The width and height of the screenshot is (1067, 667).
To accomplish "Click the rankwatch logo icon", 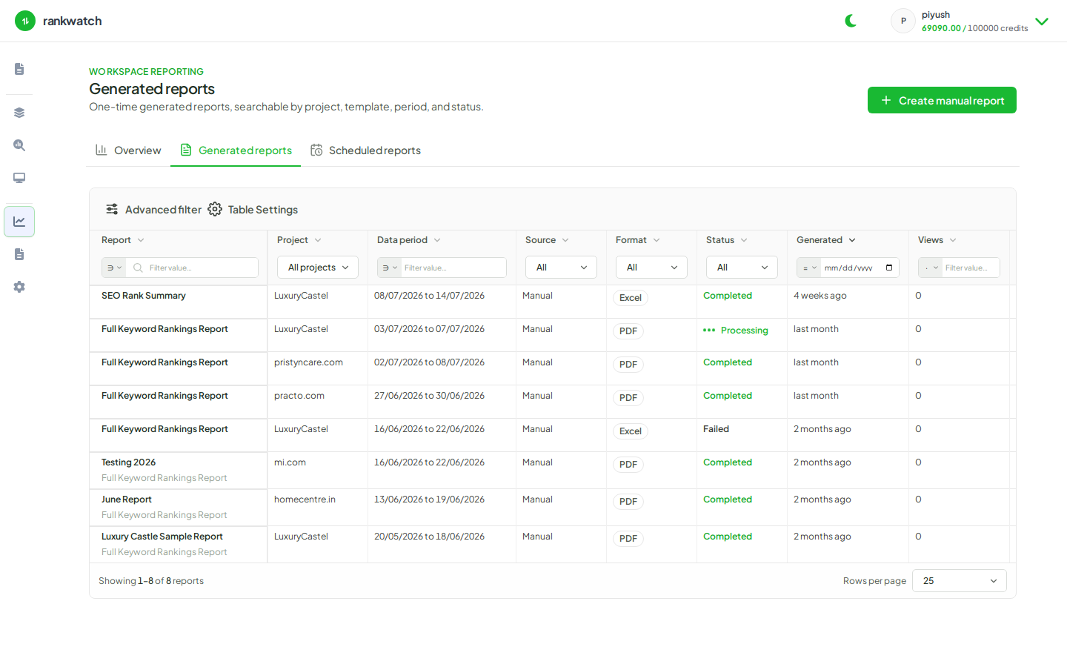I will [x=25, y=21].
